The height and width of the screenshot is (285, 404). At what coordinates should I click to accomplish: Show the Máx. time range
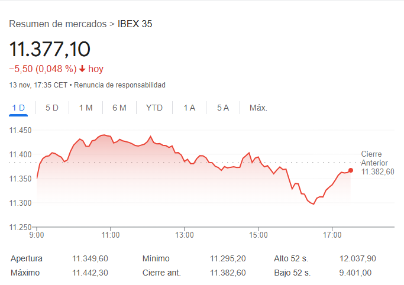(258, 108)
